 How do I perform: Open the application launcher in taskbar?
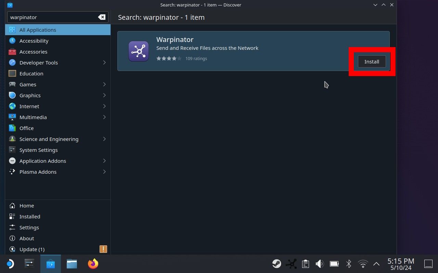click(10, 264)
